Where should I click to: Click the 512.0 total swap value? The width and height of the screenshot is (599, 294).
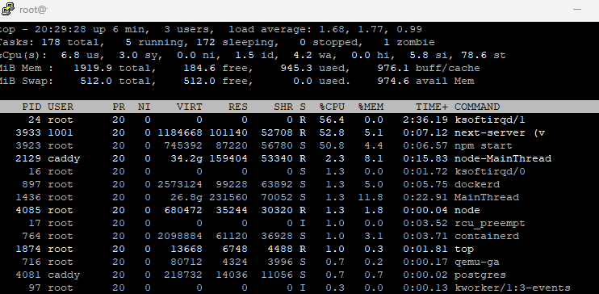coord(96,81)
